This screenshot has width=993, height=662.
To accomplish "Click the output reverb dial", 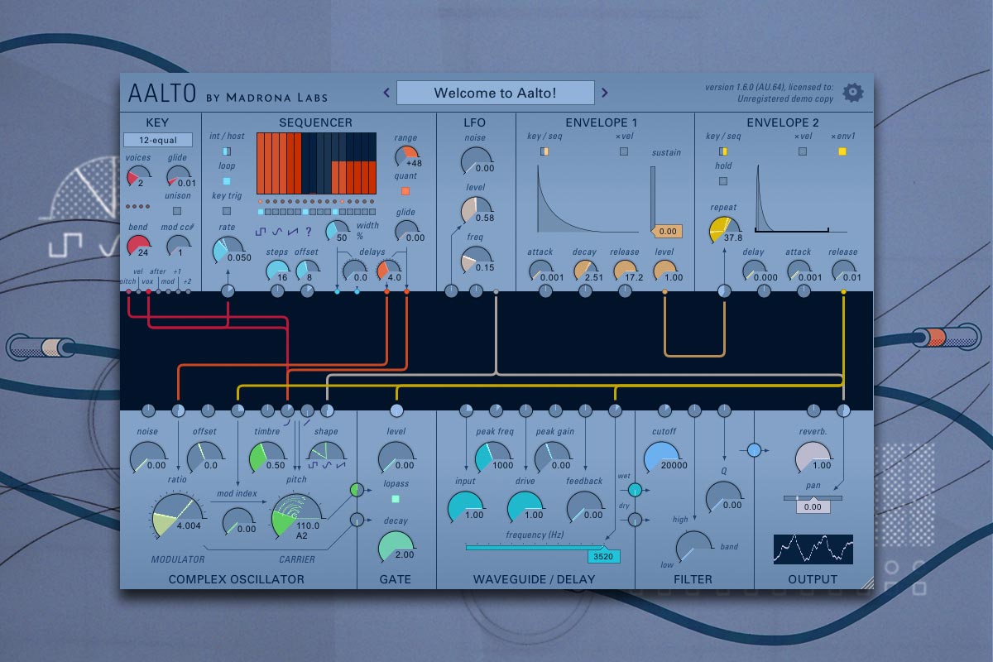I will point(813,457).
